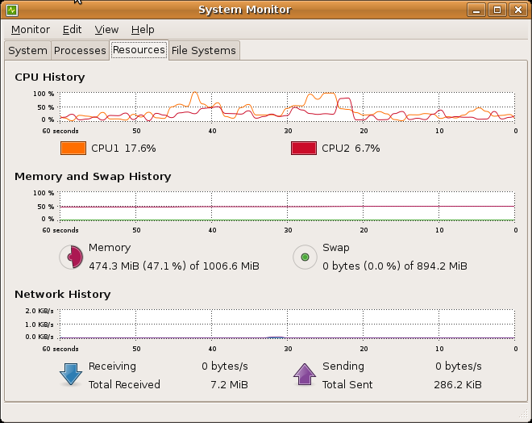The width and height of the screenshot is (532, 423).
Task: Click the Total Sent label
Action: click(347, 384)
